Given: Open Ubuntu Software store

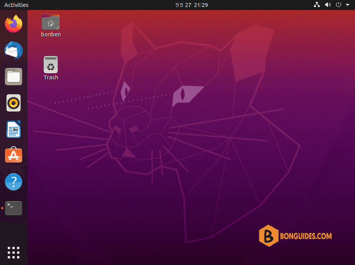Looking at the screenshot, I should (14, 155).
